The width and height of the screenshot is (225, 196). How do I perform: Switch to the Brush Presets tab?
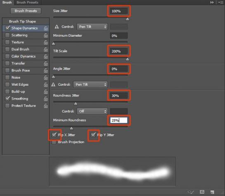pos(27,2)
